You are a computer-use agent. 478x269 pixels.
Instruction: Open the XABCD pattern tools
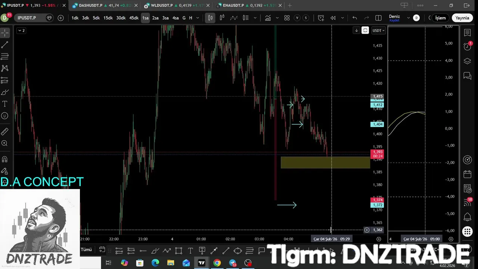[x=5, y=68]
